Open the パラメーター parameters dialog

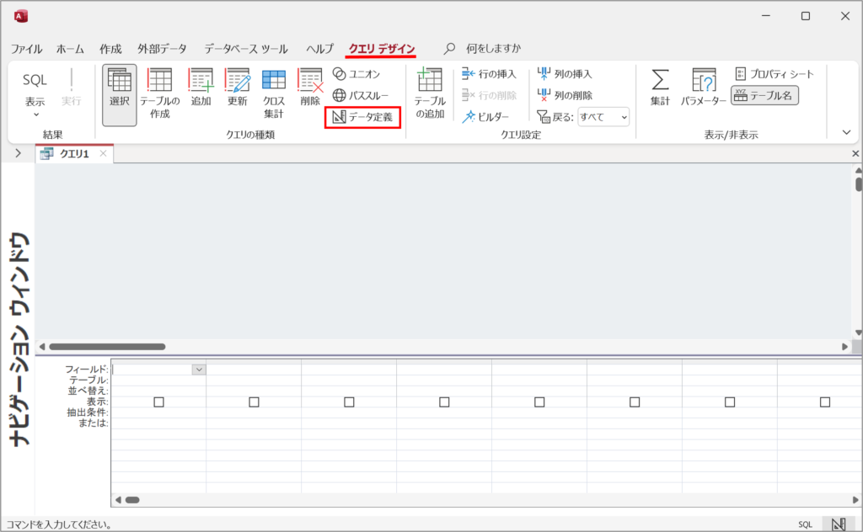click(x=704, y=87)
